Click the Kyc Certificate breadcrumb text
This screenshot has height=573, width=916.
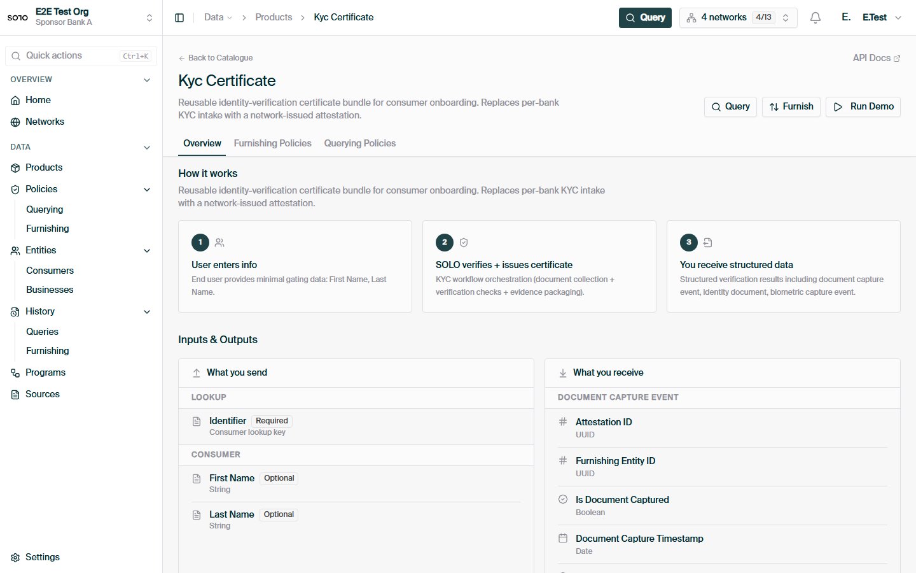[x=343, y=17]
